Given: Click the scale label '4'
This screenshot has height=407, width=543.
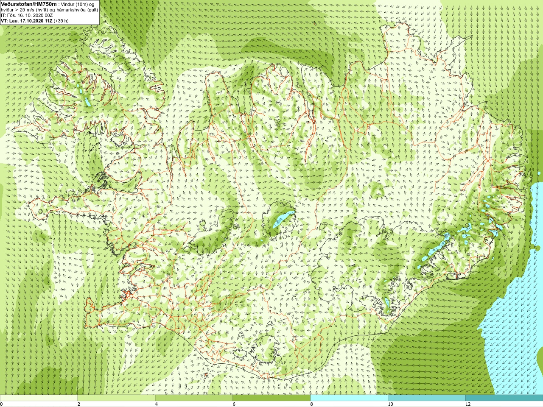Looking at the screenshot, I should [157, 404].
